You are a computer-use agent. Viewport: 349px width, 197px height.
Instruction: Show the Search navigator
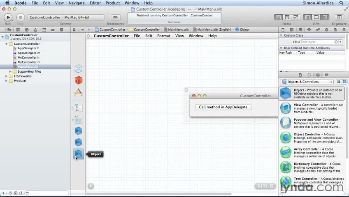[27, 30]
